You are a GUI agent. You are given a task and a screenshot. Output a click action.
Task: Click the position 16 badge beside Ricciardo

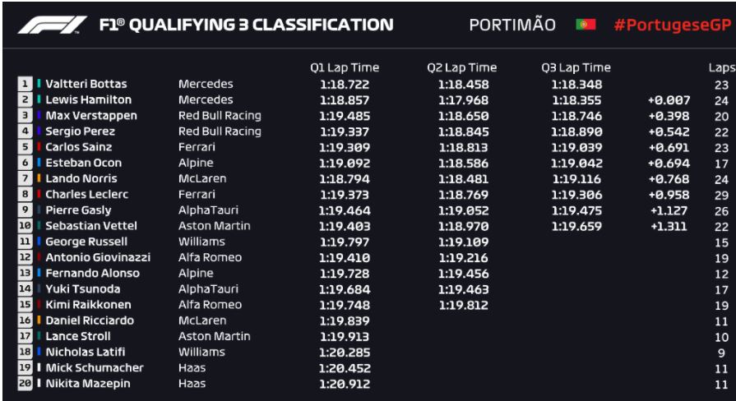(x=25, y=320)
